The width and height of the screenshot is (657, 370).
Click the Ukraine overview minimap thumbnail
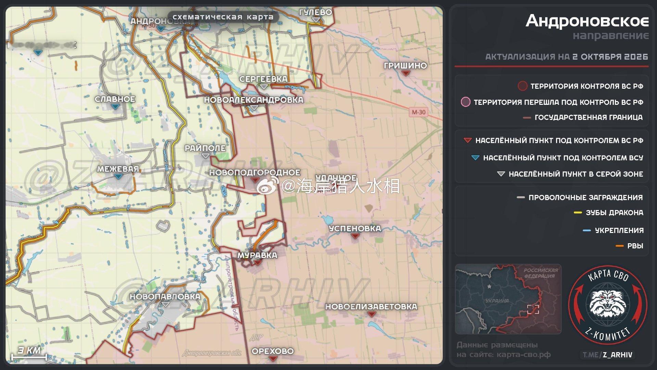click(x=508, y=299)
